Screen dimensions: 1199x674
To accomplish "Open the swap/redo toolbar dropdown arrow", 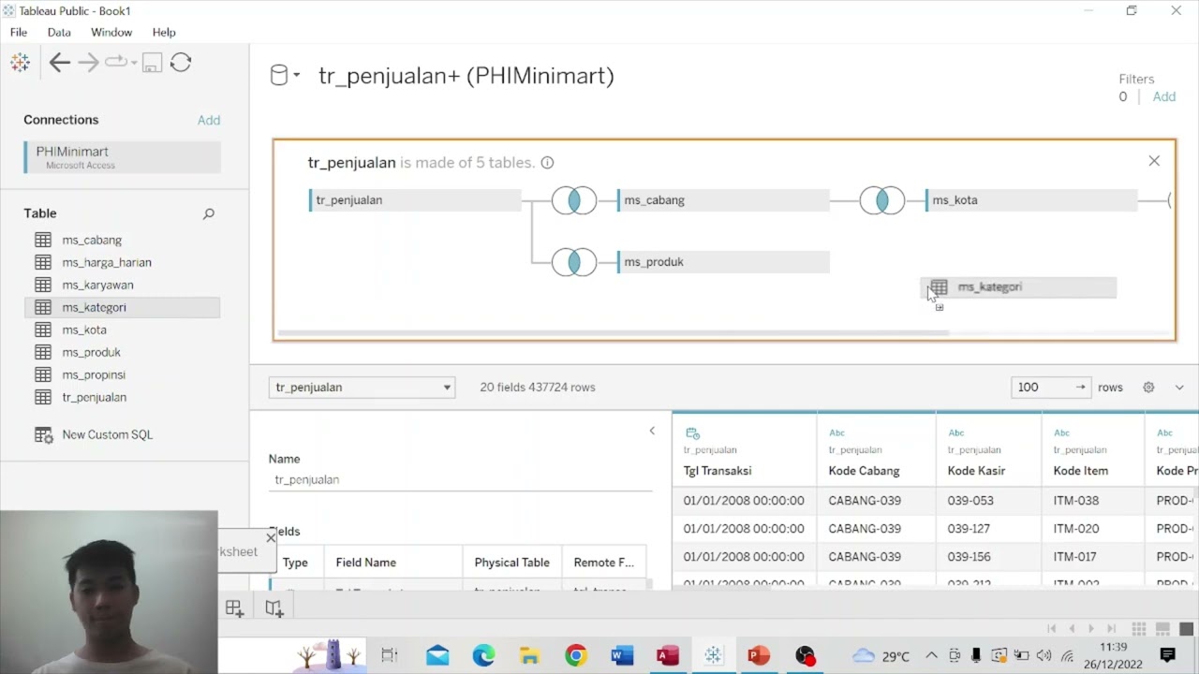I will click(x=134, y=64).
